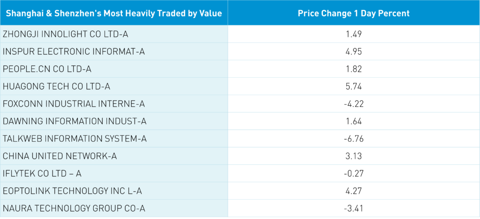The height and width of the screenshot is (219, 480).
Task: Click PEOPLE.CN CO LTD-A cell
Action: click(x=47, y=69)
